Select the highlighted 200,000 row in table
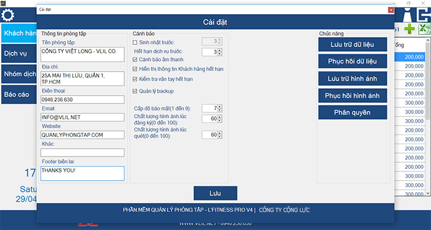Image resolution: width=431 pixels, height=230 pixels. pyautogui.click(x=409, y=57)
